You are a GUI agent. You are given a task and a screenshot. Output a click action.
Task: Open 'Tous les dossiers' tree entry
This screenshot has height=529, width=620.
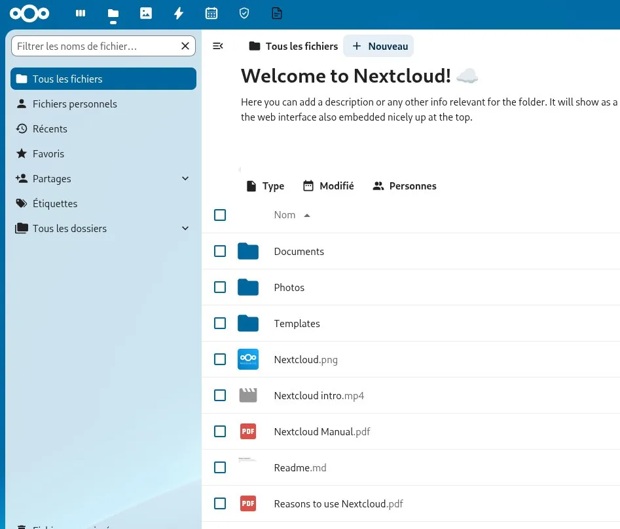click(95, 229)
